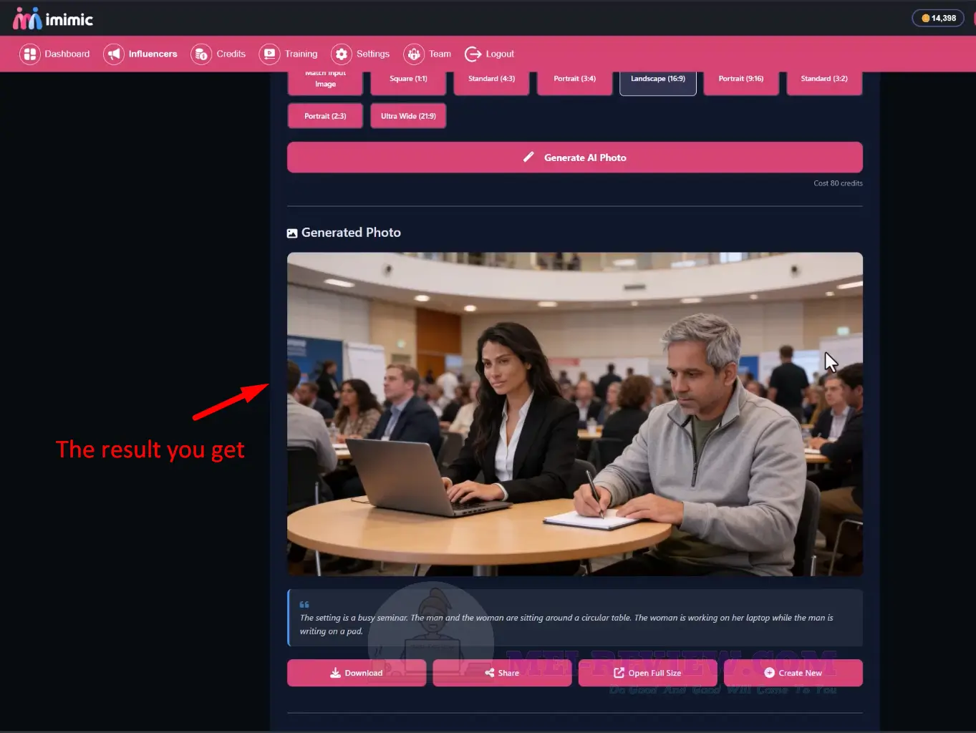The image size is (976, 733).
Task: Click the Generated Photo image icon
Action: (x=292, y=233)
